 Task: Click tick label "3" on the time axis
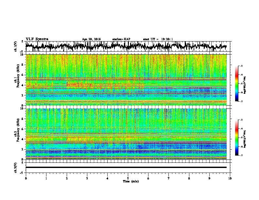pyautogui.click(x=87, y=178)
